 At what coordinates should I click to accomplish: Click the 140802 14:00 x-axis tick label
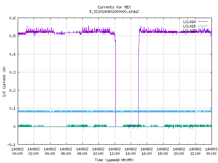(x=130, y=151)
